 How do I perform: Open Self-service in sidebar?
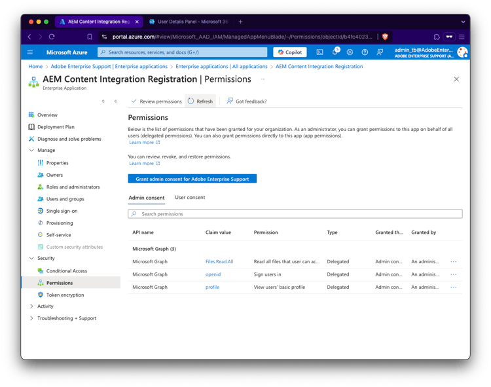coord(58,235)
